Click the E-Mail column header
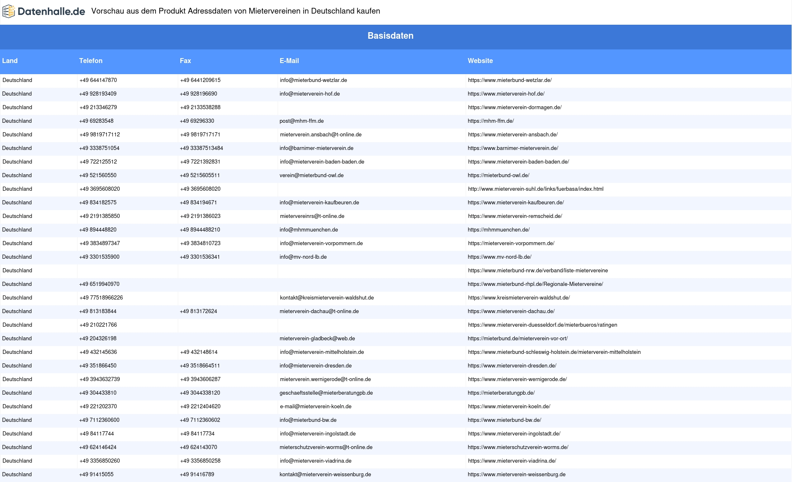 coord(289,61)
